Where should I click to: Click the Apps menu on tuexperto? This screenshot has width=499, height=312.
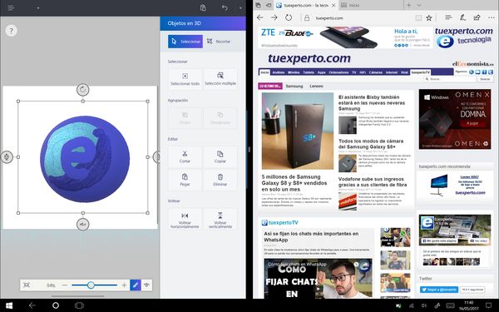[321, 72]
